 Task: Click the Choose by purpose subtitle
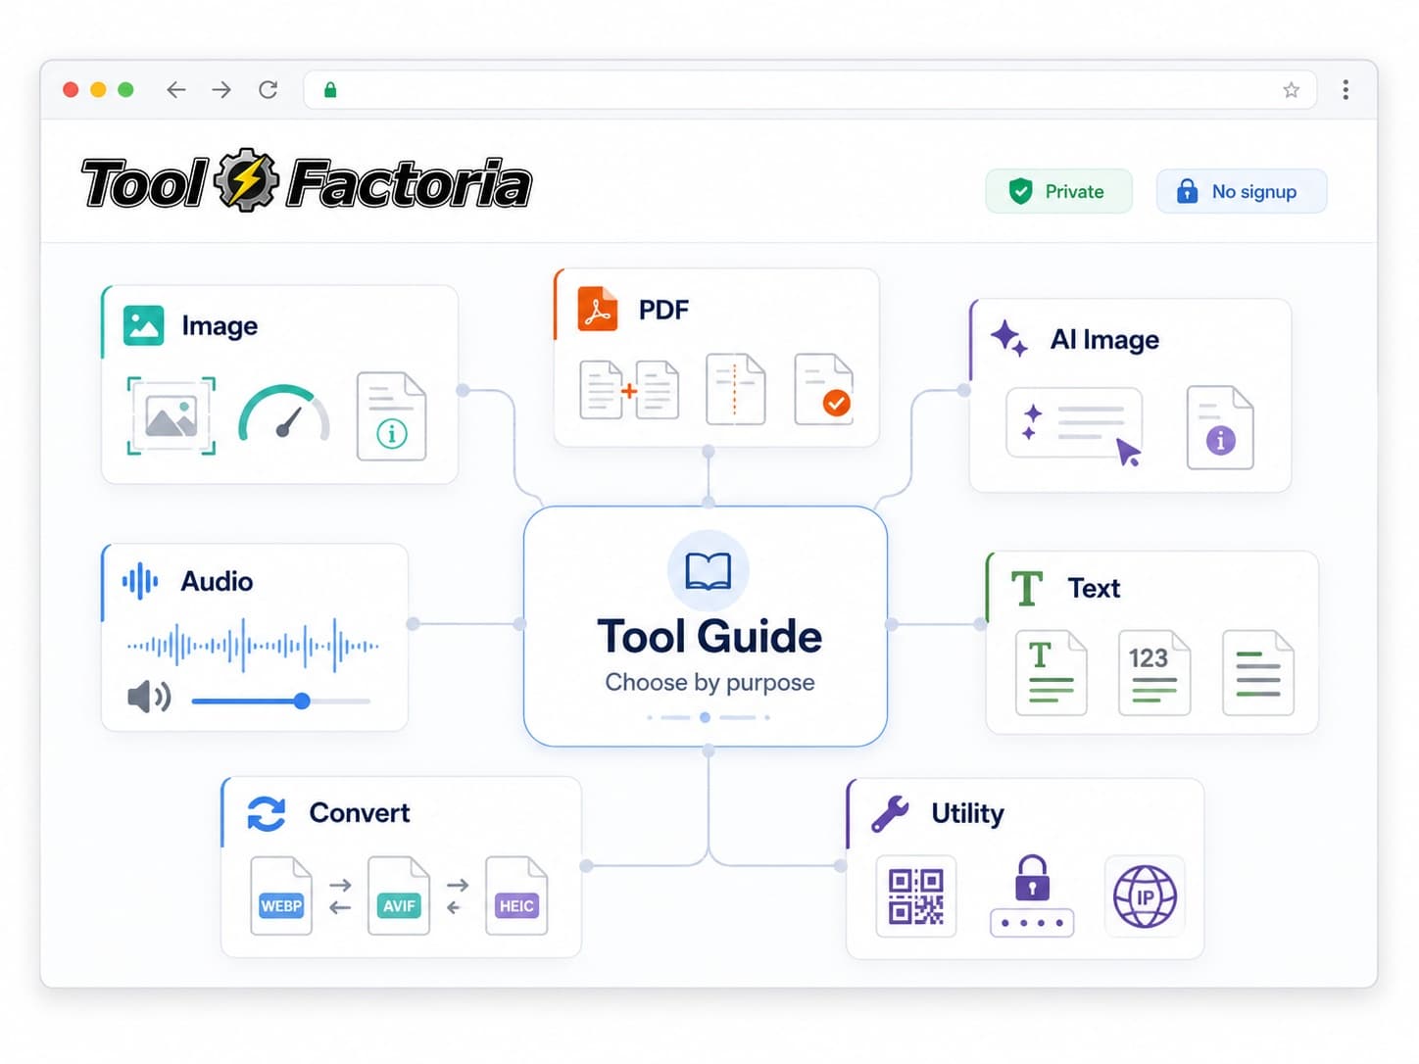pyautogui.click(x=709, y=683)
